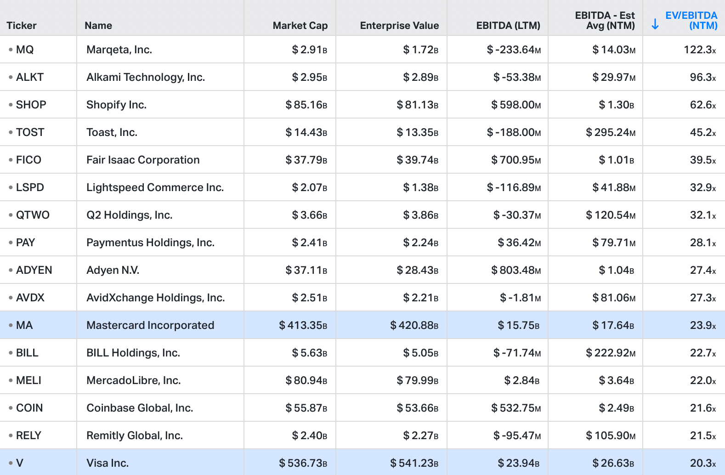Screen dimensions: 725x475
Task: Click Adyen's $37.11B market cap
Action: (x=306, y=270)
